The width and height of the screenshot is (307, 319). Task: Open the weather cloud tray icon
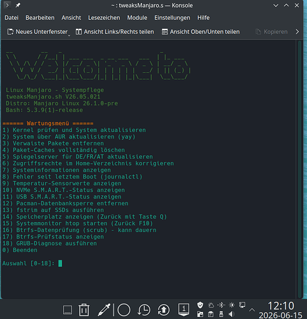point(211,305)
